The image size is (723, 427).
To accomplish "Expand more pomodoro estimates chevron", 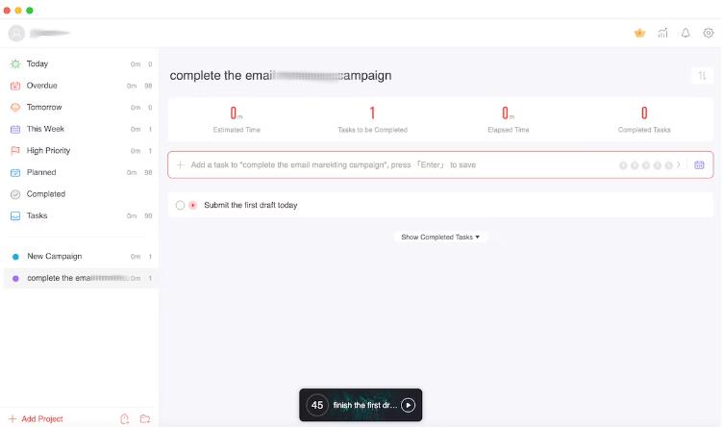I will [678, 164].
